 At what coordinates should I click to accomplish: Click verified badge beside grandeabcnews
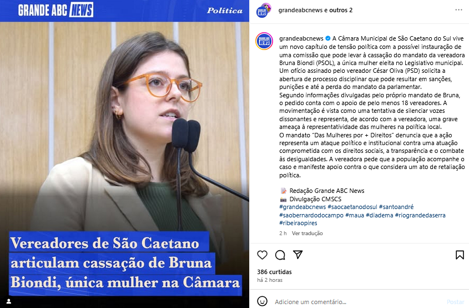click(328, 38)
